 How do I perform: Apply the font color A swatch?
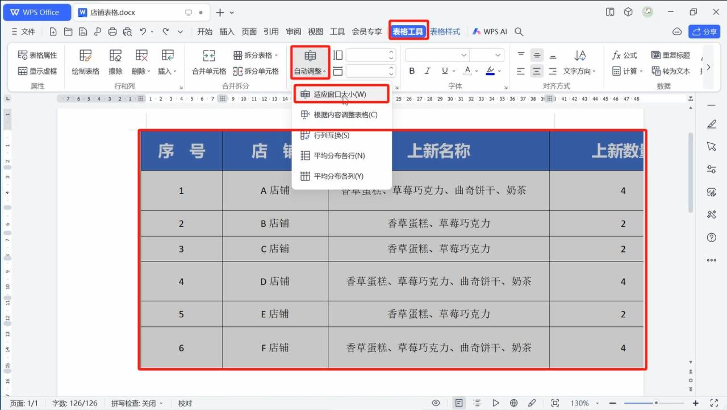(467, 71)
